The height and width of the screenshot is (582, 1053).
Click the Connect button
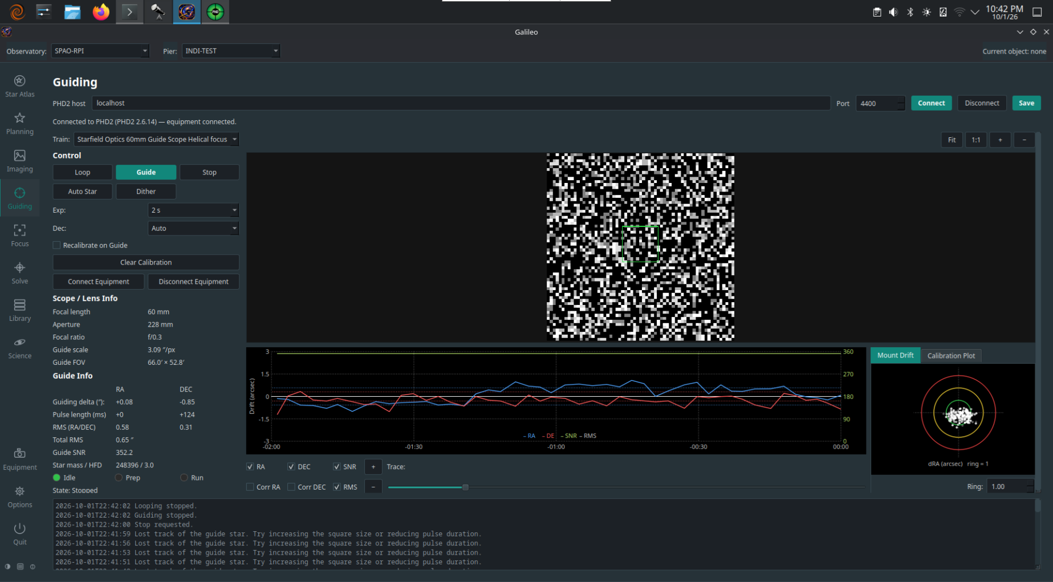[x=931, y=103]
